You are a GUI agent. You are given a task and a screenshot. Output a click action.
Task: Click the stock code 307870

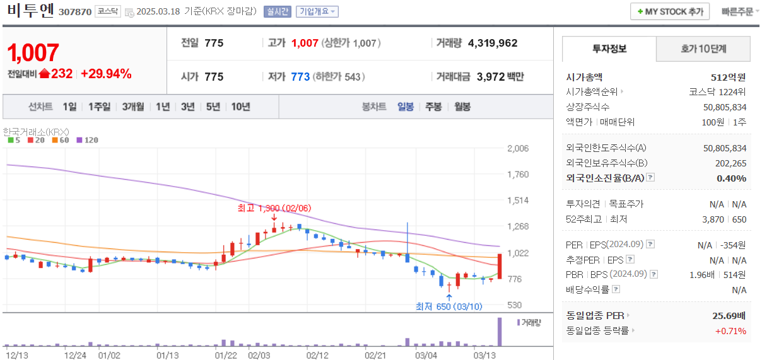(x=75, y=12)
